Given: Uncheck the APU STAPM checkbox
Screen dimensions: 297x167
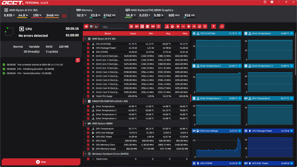Looking at the screenshot, I should [x=88, y=52].
